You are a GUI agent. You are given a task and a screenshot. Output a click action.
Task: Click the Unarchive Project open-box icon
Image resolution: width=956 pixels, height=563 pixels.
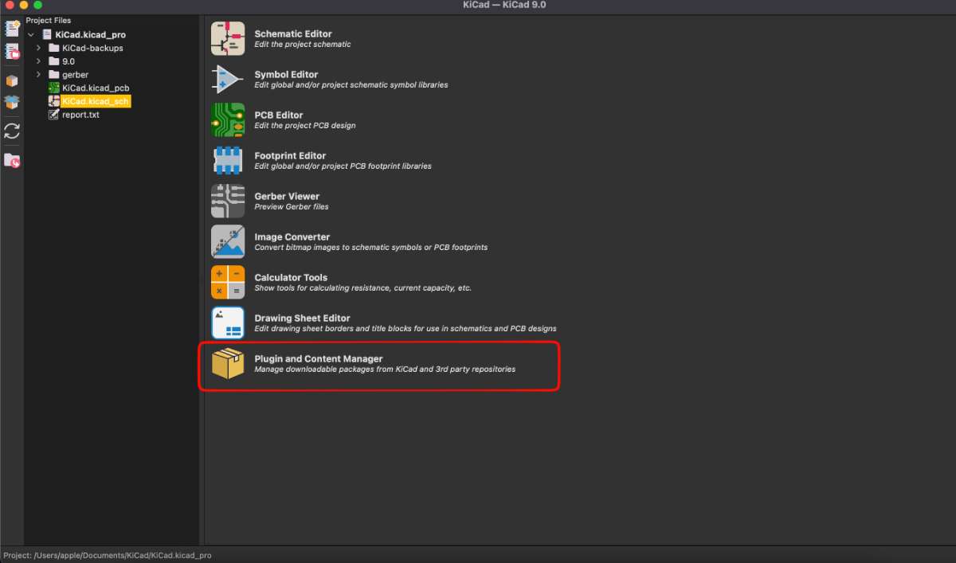coord(12,102)
